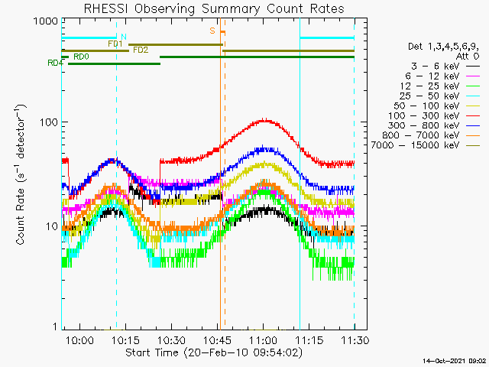
Task: Click the blue 300-800 keV curve peak near 11:00
Action: [x=264, y=149]
